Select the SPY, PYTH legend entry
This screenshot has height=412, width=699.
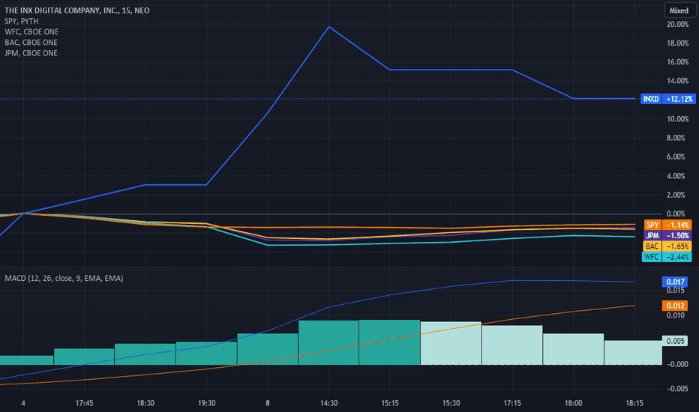click(22, 21)
